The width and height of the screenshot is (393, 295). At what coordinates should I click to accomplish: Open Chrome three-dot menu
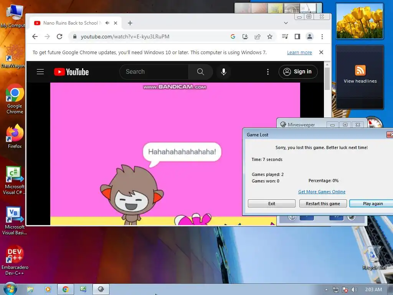coord(322,36)
